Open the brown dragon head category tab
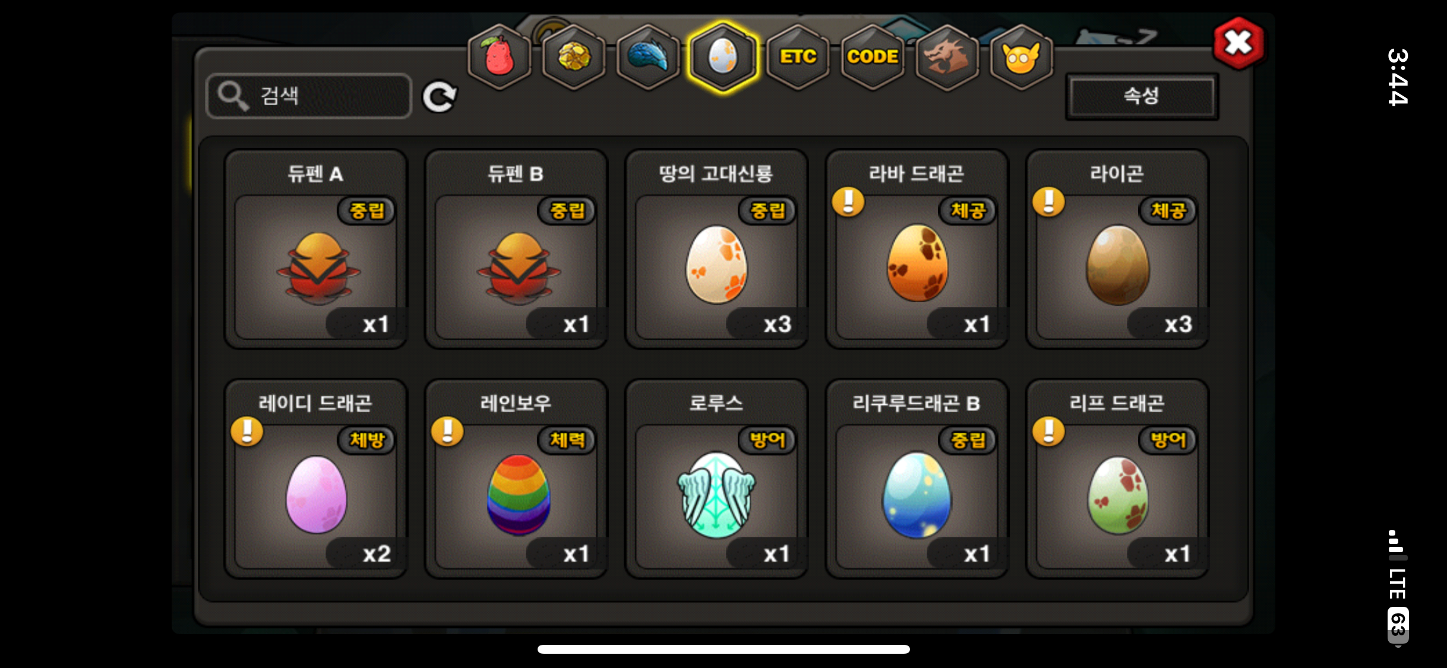This screenshot has height=668, width=1447. click(947, 57)
